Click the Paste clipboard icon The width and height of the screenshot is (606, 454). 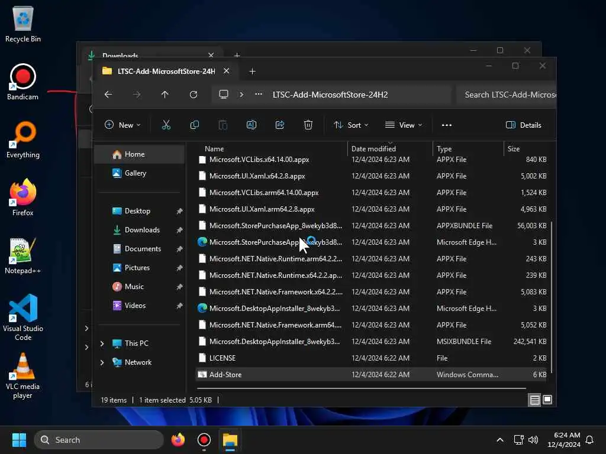[223, 125]
